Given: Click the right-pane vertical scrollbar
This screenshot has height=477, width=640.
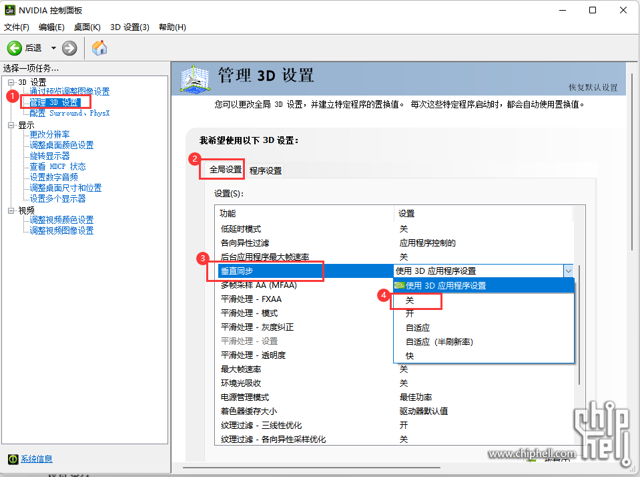Looking at the screenshot, I should pyautogui.click(x=633, y=162).
